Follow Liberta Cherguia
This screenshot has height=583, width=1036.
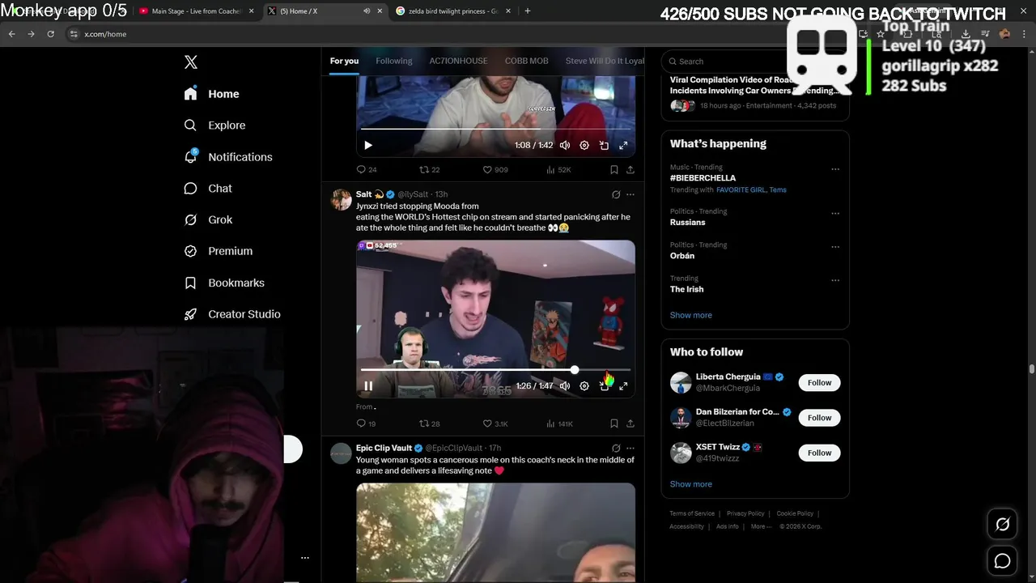(x=819, y=383)
